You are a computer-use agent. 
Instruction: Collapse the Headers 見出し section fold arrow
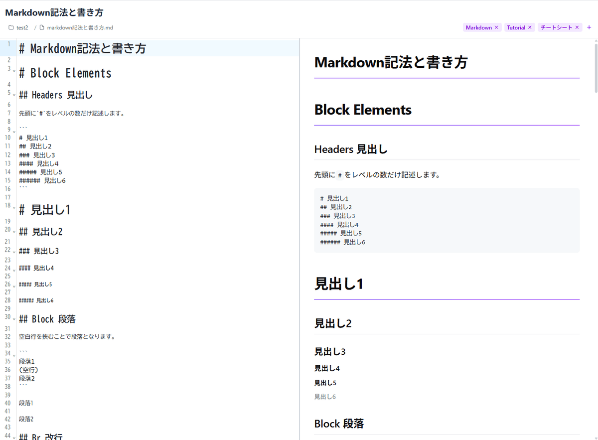click(x=14, y=94)
